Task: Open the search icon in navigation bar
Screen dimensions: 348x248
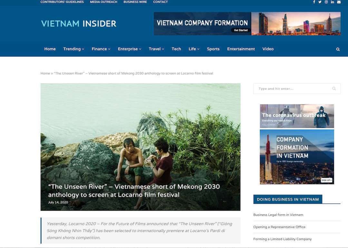Action: (338, 49)
